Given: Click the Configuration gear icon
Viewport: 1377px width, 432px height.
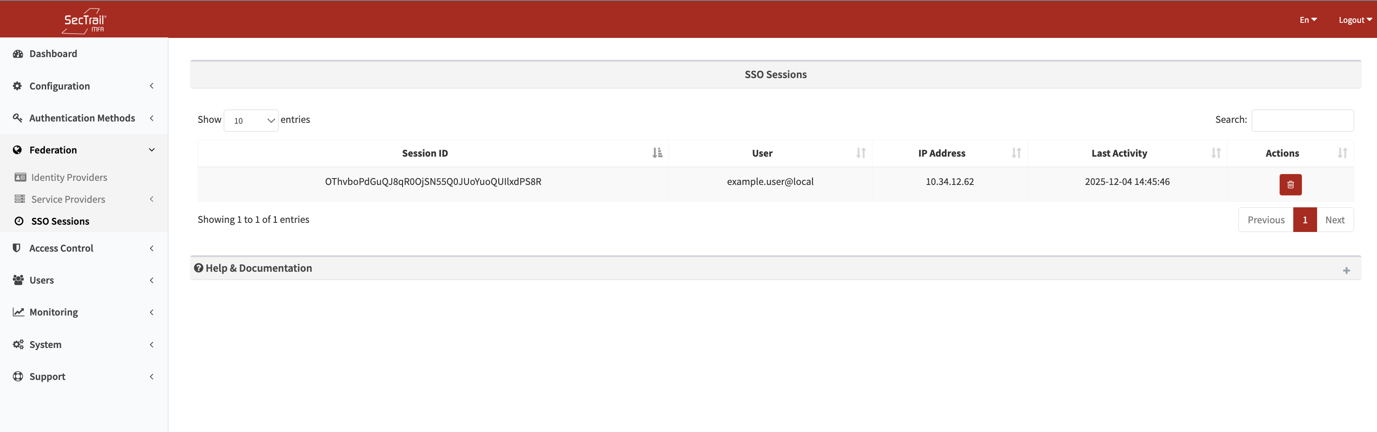Looking at the screenshot, I should pyautogui.click(x=18, y=86).
